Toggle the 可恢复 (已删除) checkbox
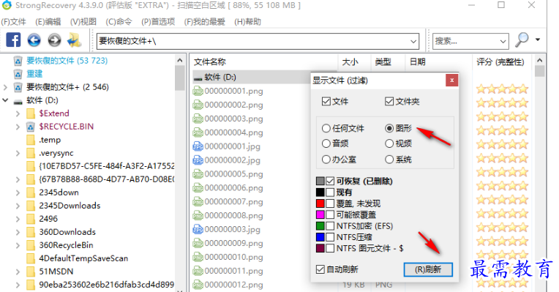The width and height of the screenshot is (559, 292). [330, 181]
